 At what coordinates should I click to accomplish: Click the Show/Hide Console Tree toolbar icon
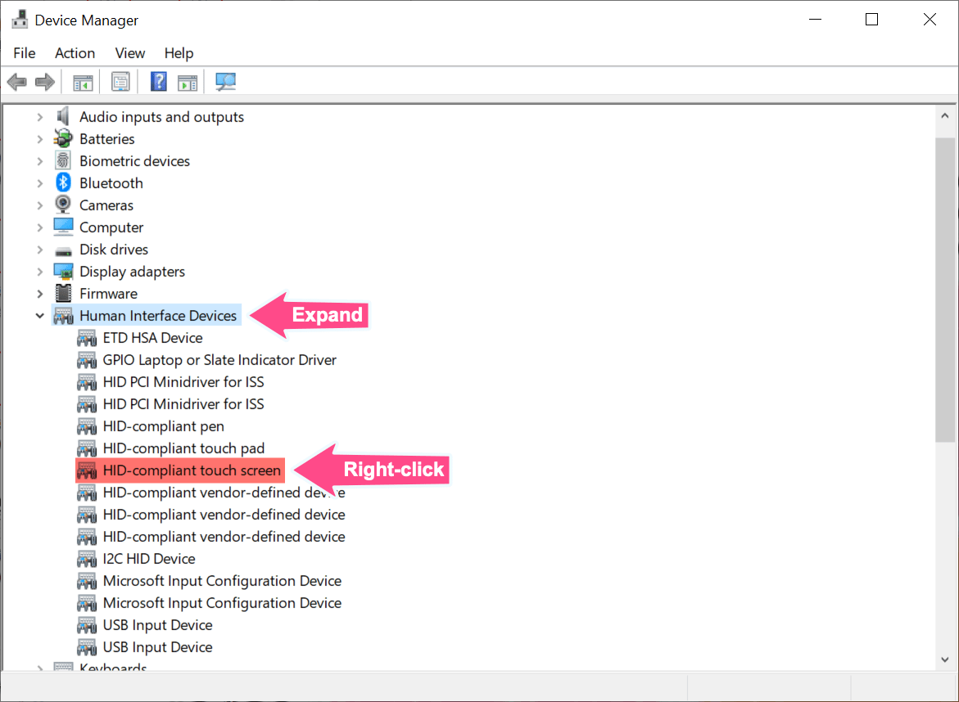click(x=82, y=81)
